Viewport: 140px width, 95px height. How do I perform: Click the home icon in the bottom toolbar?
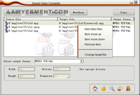[95, 89]
